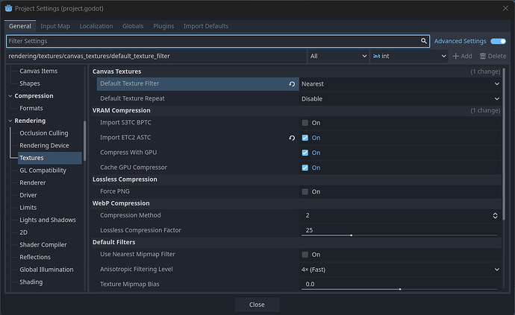515x315 pixels.
Task: Revert Import ETC2 ASTC to default value
Action: pos(292,138)
